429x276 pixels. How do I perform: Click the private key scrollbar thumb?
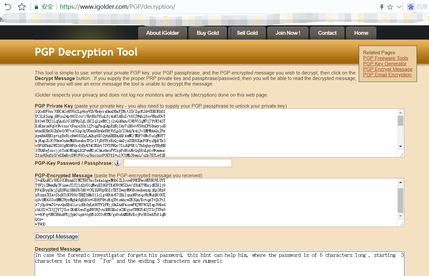pyautogui.click(x=400, y=121)
